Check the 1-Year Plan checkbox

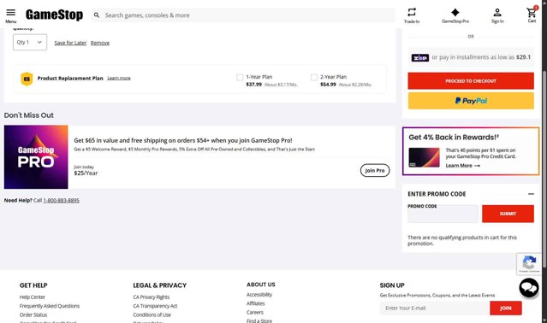(x=240, y=77)
